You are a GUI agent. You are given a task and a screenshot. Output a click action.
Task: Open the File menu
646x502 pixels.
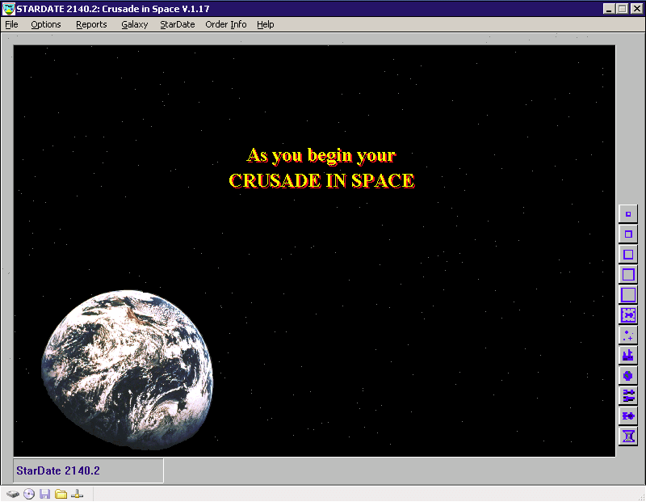tap(11, 24)
